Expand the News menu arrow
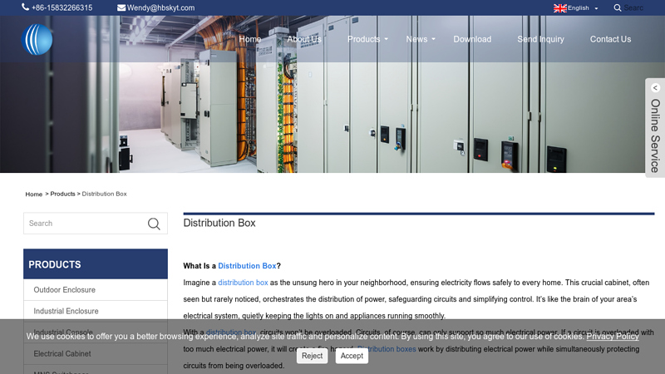 pyautogui.click(x=433, y=39)
